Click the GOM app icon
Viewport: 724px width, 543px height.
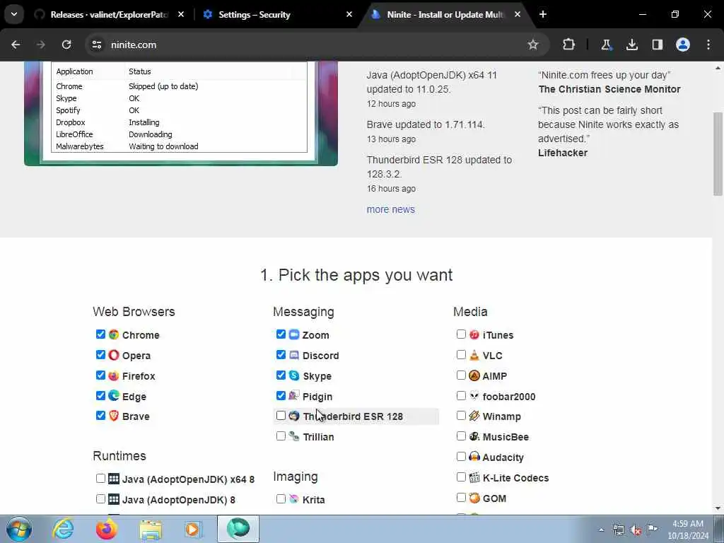[474, 498]
